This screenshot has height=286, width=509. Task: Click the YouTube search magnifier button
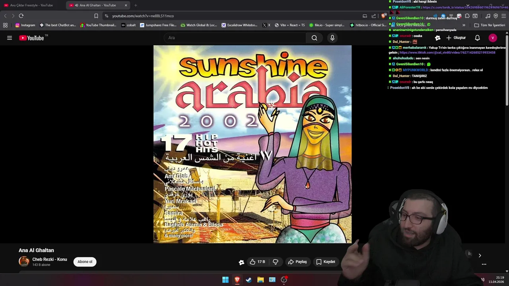[314, 38]
